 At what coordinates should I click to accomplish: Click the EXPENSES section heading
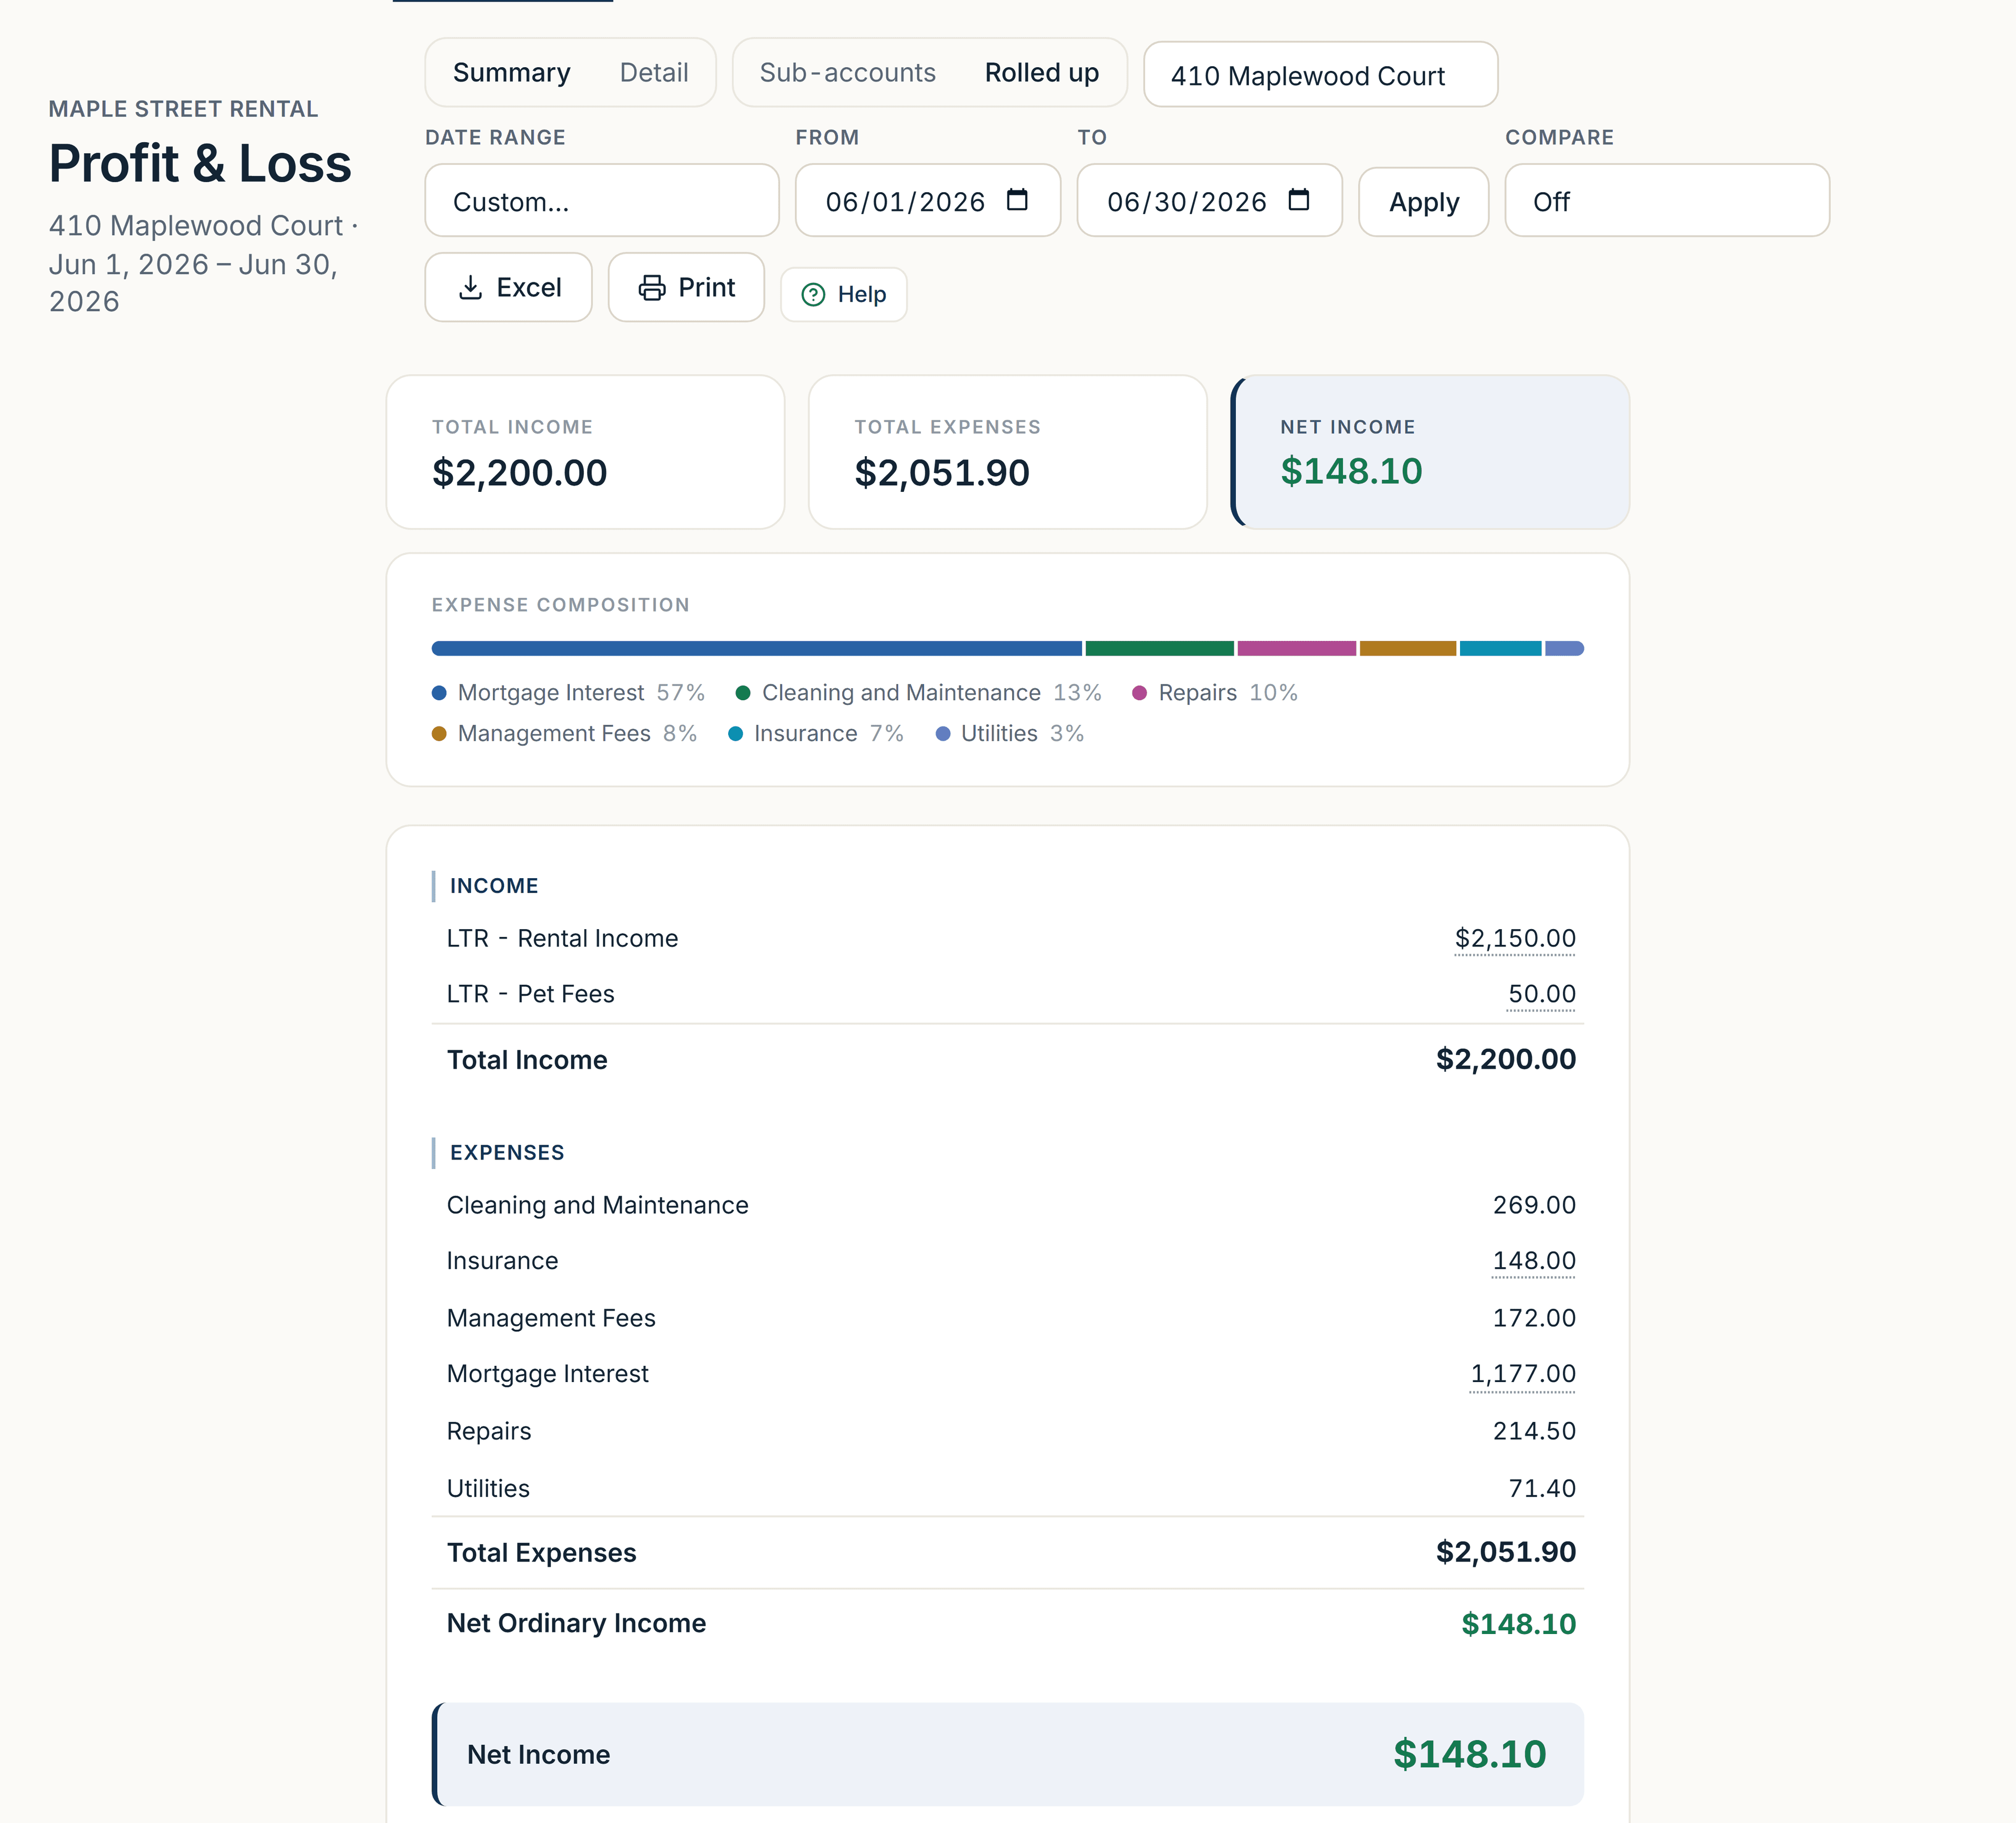click(507, 1153)
